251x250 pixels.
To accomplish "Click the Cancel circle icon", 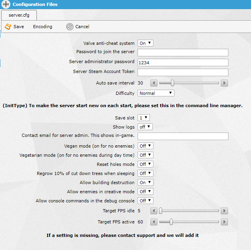I will point(70,27).
